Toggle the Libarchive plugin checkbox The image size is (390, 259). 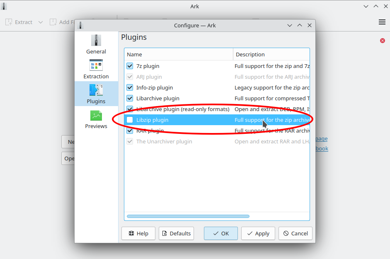pyautogui.click(x=130, y=98)
